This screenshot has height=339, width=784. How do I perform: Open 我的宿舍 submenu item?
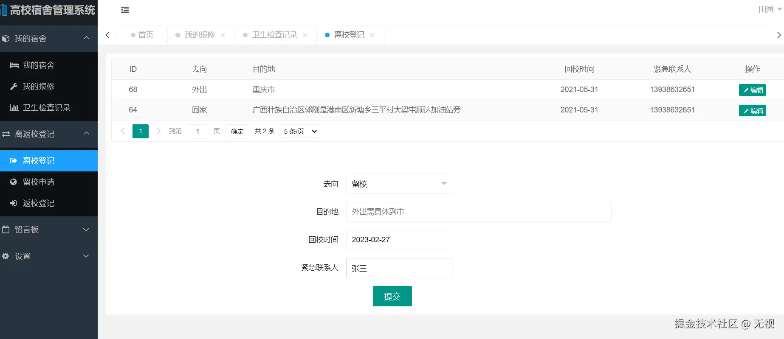(x=49, y=65)
